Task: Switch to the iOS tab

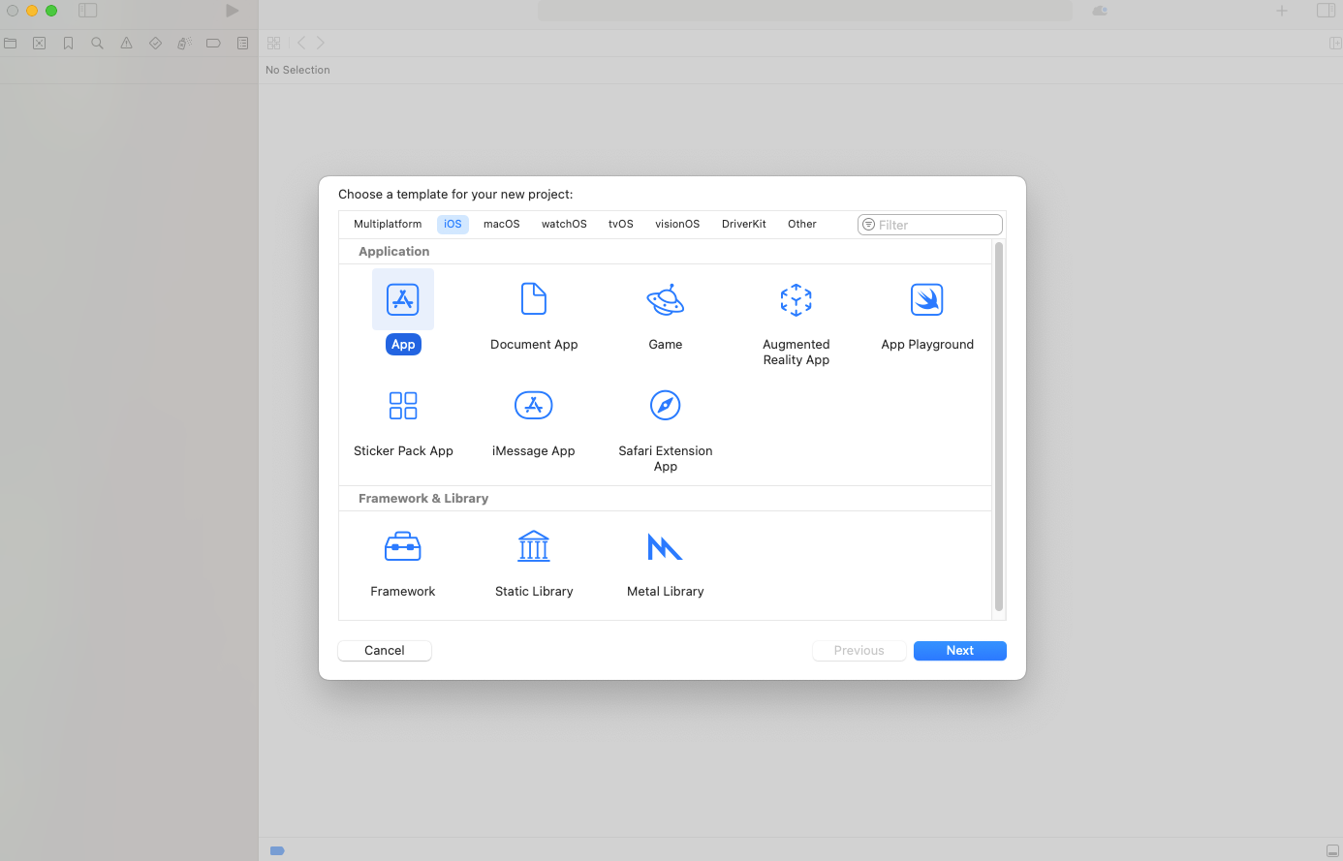Action: point(453,224)
